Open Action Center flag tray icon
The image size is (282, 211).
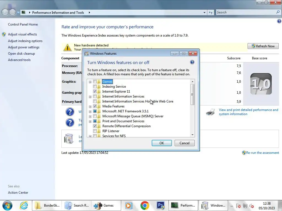[238, 206]
